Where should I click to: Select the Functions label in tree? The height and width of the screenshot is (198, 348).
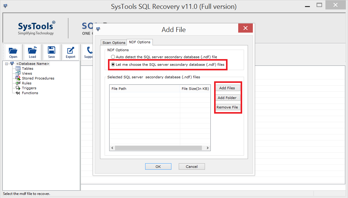pyautogui.click(x=30, y=93)
